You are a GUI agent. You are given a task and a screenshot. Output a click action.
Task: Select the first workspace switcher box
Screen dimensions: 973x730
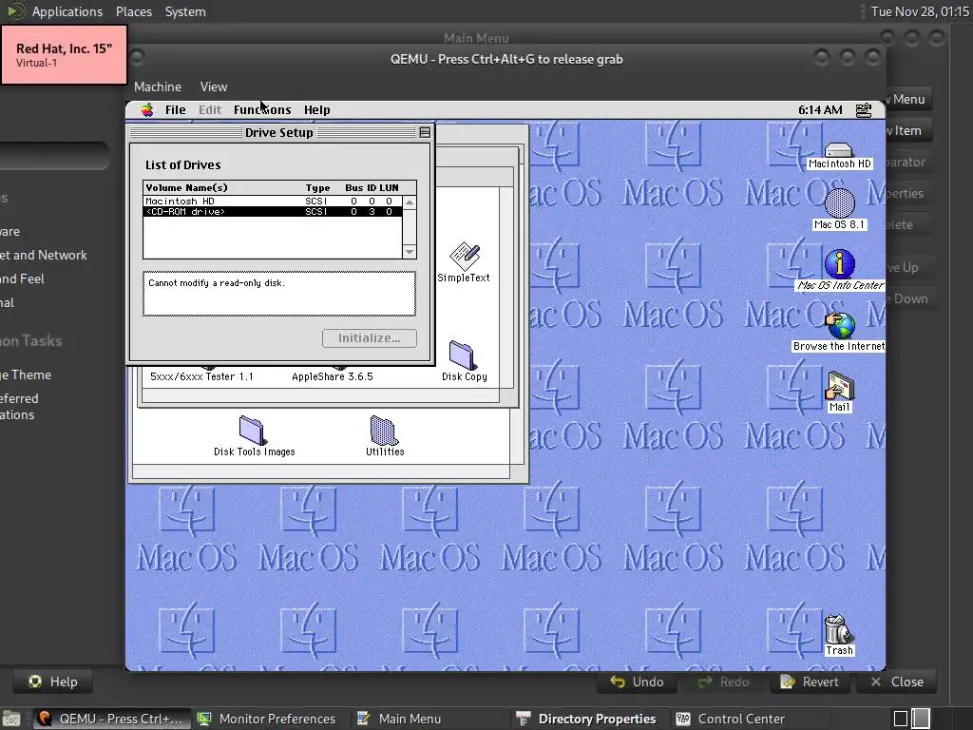pos(901,719)
